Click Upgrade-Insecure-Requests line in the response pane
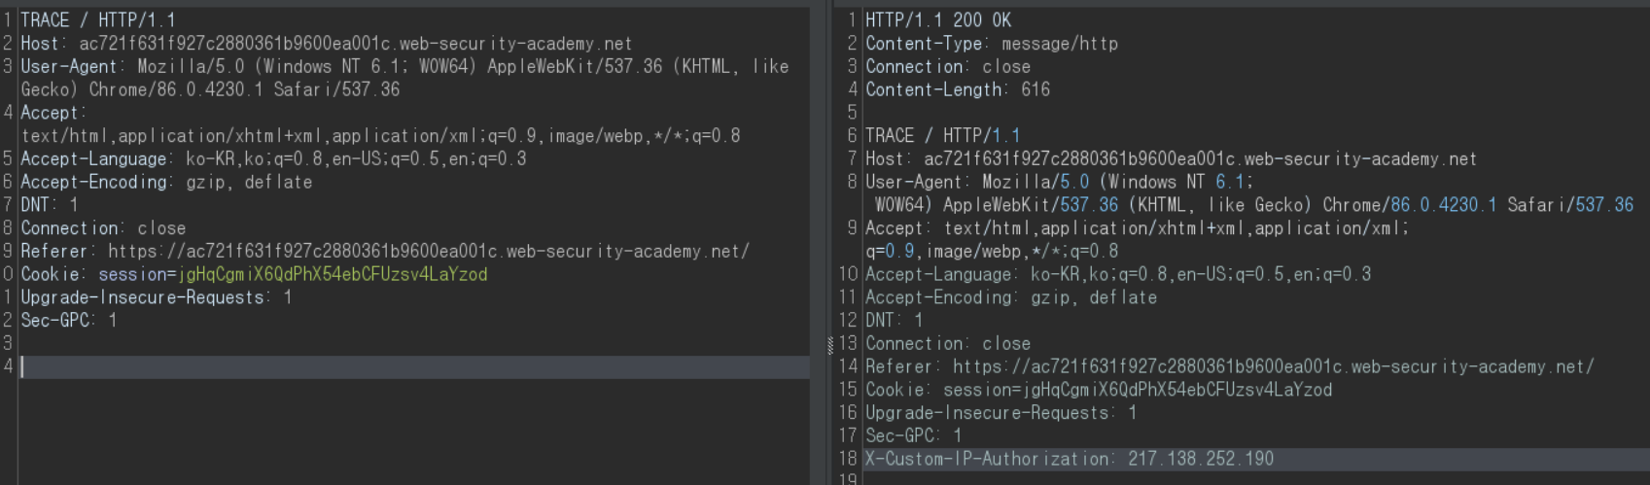 pos(1001,413)
